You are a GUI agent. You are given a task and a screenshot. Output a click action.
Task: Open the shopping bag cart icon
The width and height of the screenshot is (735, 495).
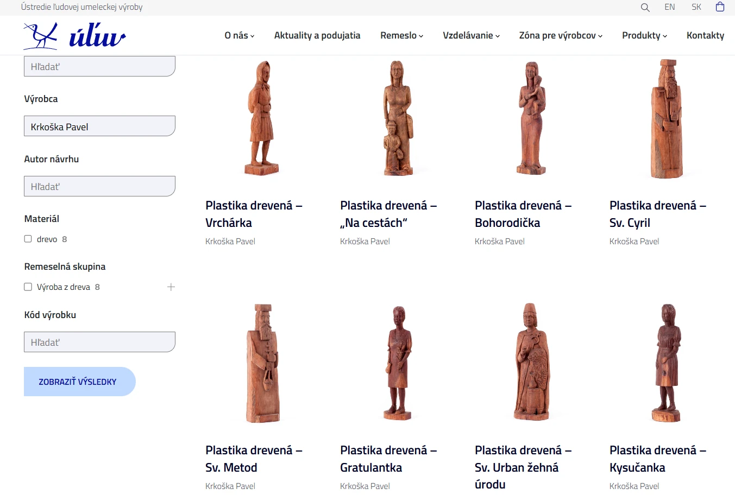coord(720,7)
